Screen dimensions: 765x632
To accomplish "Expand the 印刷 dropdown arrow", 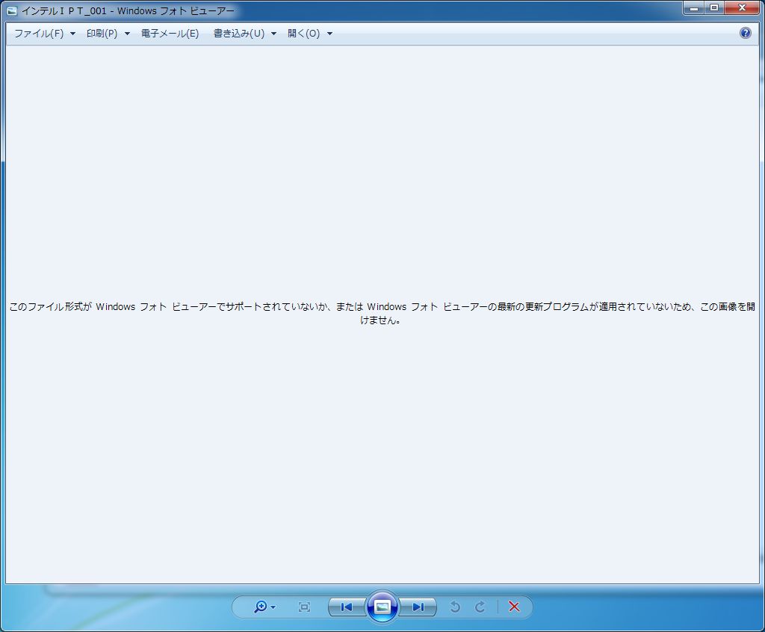I will 127,34.
